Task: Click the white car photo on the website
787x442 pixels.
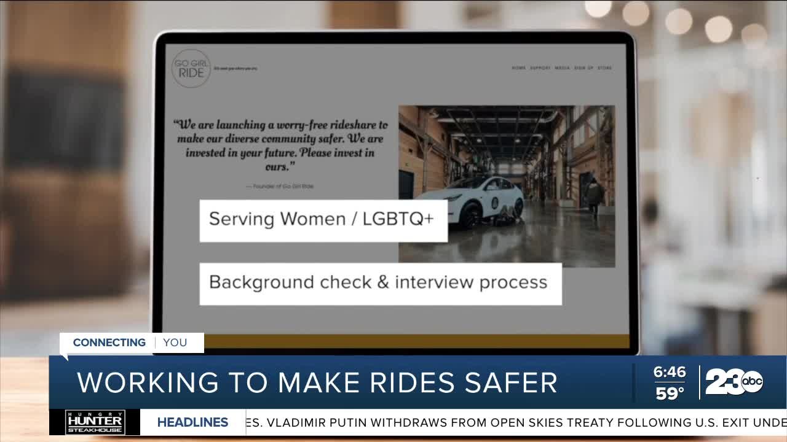Action: pos(507,186)
